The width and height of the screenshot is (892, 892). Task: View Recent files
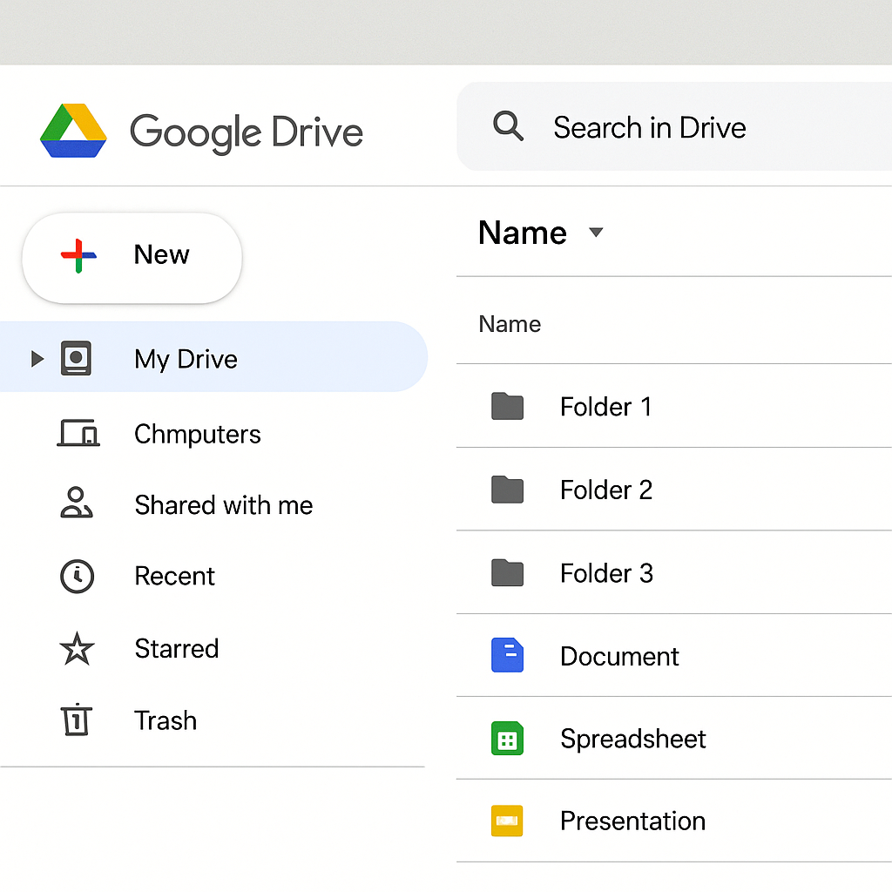[174, 576]
